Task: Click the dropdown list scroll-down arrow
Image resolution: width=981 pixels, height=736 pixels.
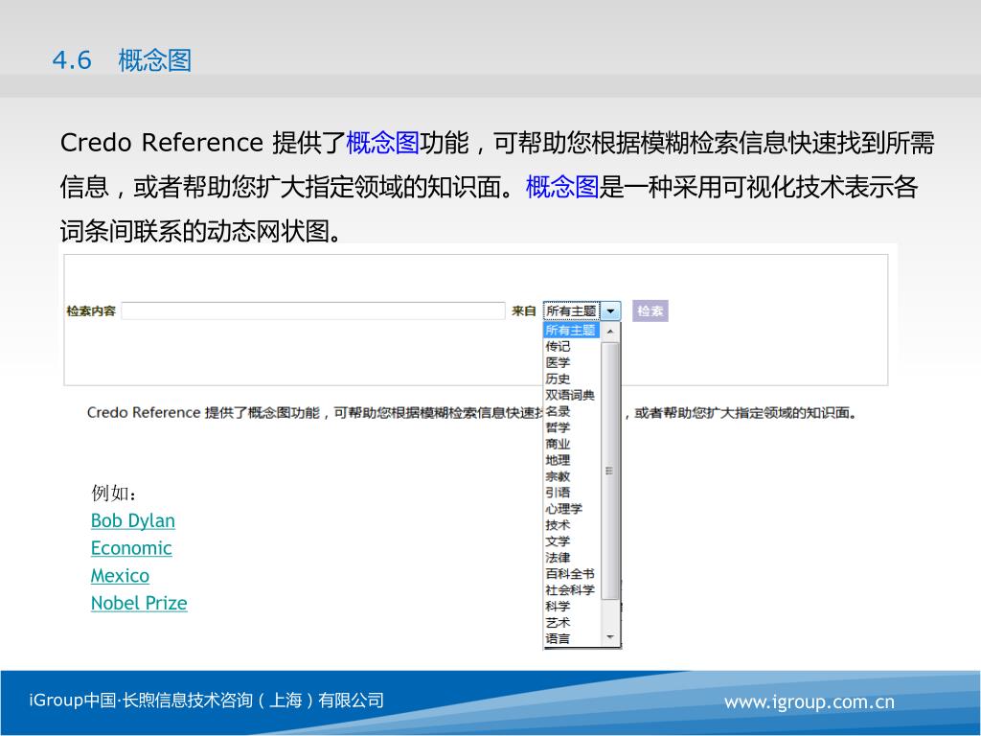Action: [610, 637]
